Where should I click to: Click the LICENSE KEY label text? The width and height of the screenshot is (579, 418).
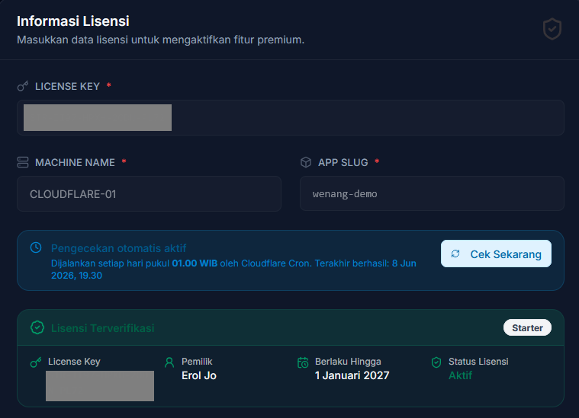68,86
